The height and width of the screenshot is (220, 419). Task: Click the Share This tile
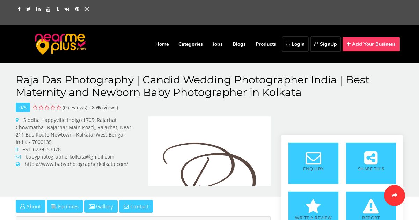[x=371, y=163]
